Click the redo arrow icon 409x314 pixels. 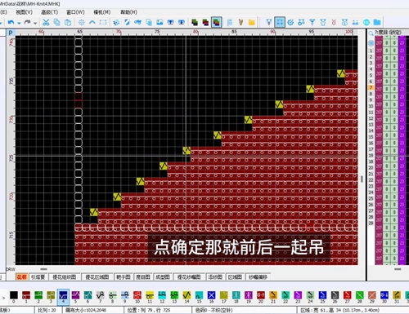click(x=27, y=22)
